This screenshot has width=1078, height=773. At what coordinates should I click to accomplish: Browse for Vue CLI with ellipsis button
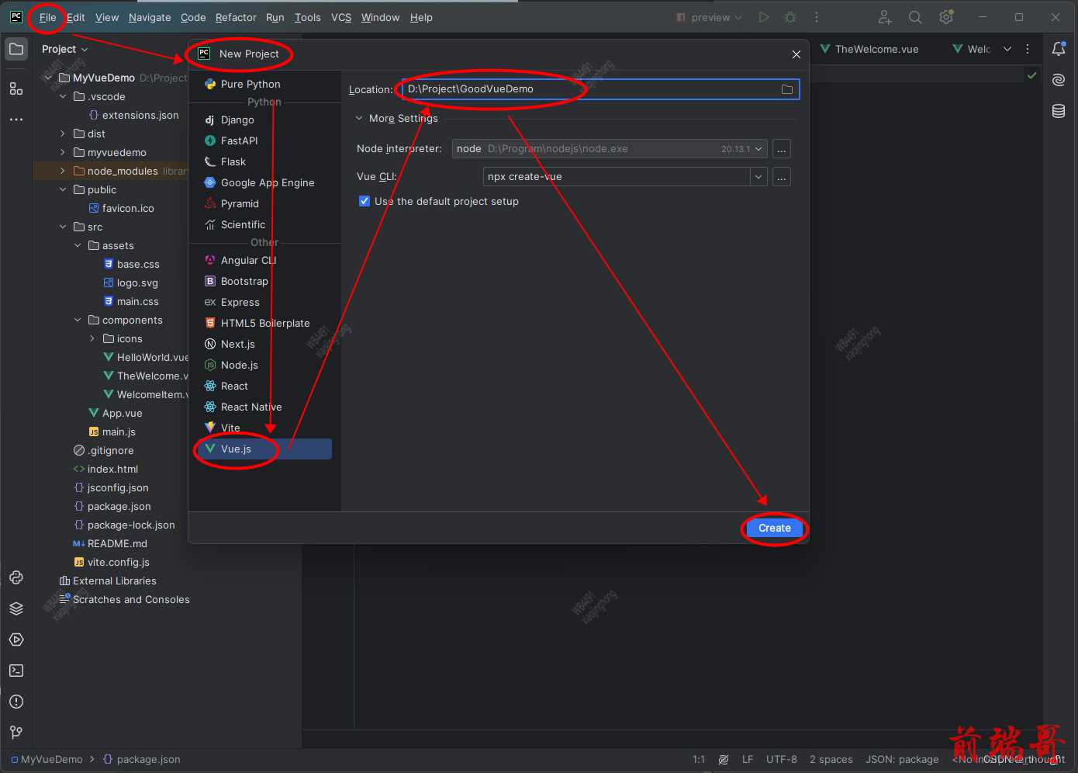pyautogui.click(x=782, y=177)
